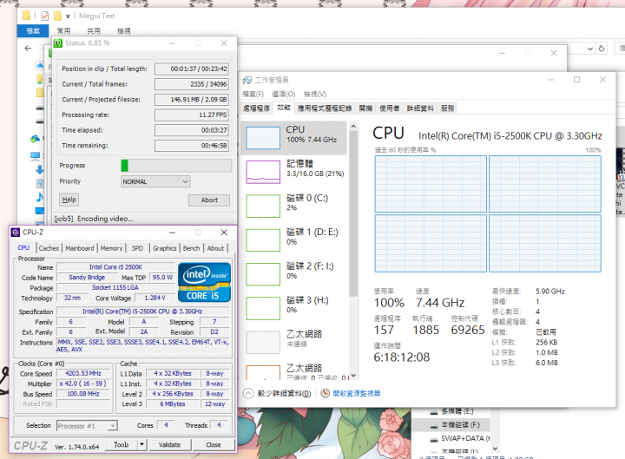Click the properties checkmark quick access icon
The height and width of the screenshot is (459, 625).
tap(45, 16)
